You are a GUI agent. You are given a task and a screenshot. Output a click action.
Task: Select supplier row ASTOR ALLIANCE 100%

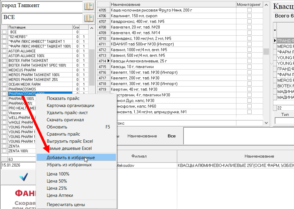pos(40,56)
